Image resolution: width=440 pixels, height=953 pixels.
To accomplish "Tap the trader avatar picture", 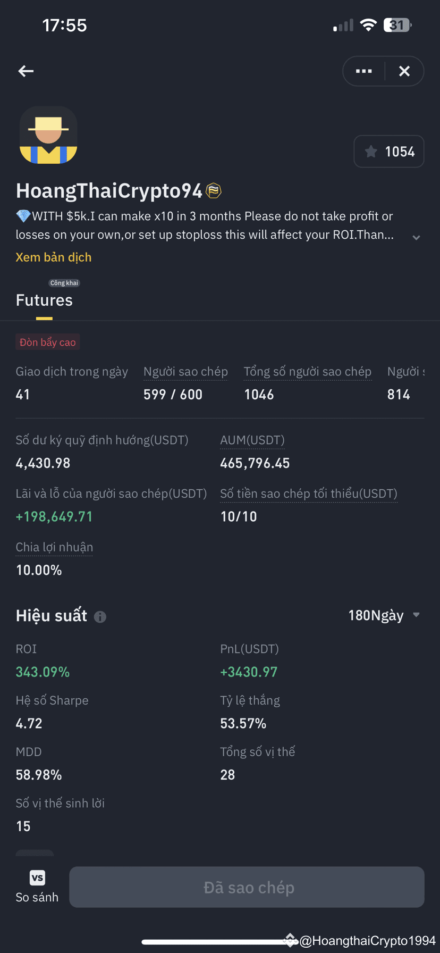I will [x=48, y=135].
